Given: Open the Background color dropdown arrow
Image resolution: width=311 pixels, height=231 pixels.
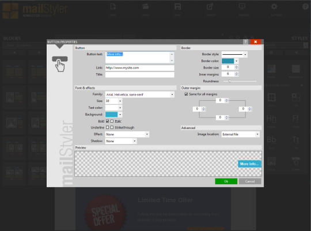Looking at the screenshot, I should (120, 115).
